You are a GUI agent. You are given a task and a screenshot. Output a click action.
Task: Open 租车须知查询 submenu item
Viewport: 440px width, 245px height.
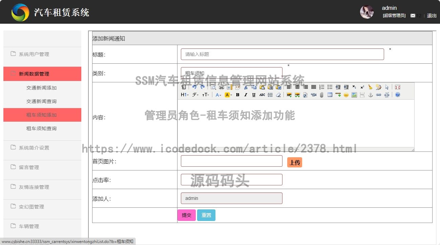(x=42, y=128)
